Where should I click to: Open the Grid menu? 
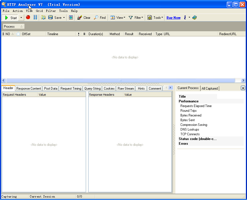click(x=39, y=11)
